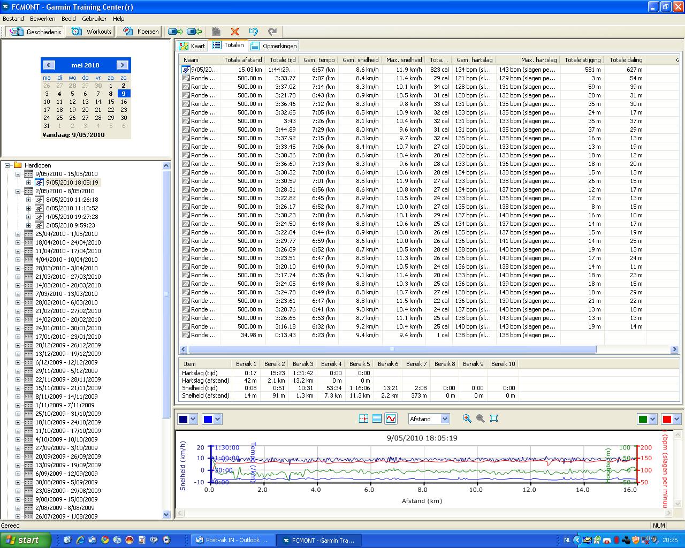
Task: Click the runner icon in the 9/05/20... row
Action: pyautogui.click(x=186, y=70)
